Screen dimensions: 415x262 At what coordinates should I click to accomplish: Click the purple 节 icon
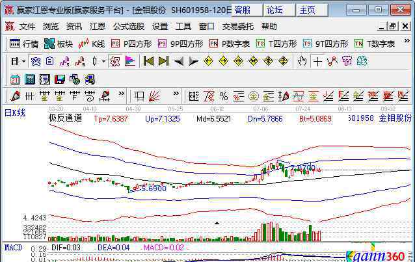pos(347,61)
